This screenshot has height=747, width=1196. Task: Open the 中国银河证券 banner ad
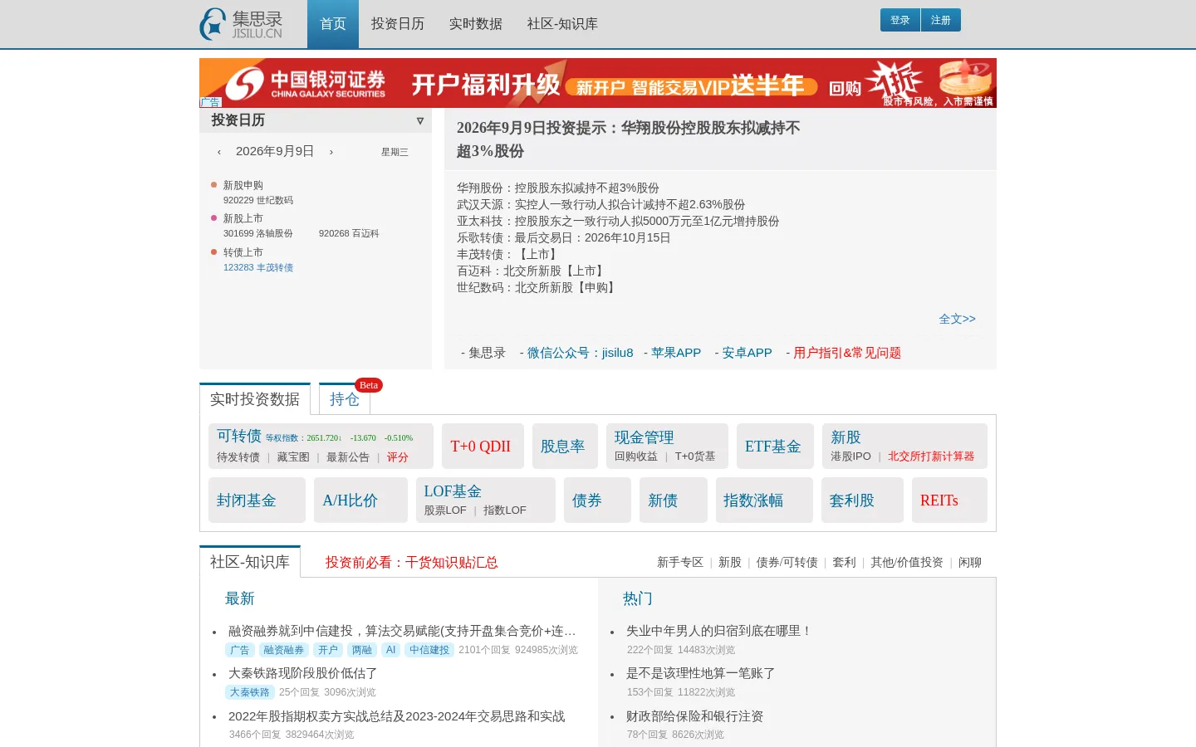pyautogui.click(x=598, y=83)
